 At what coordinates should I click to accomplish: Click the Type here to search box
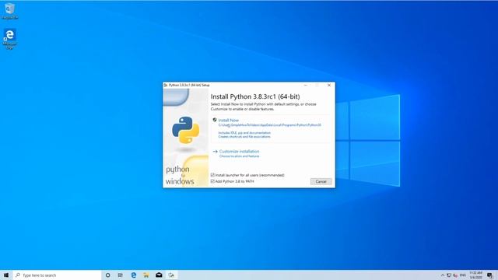57,275
